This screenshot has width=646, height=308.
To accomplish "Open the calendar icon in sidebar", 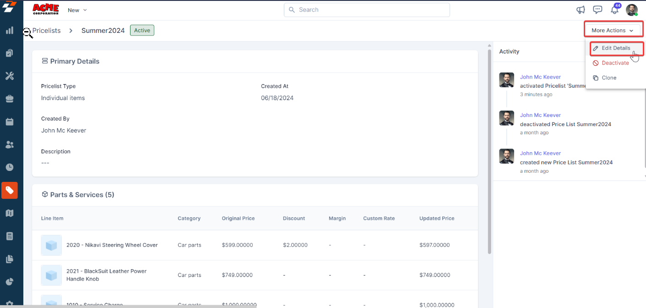I will tap(9, 122).
